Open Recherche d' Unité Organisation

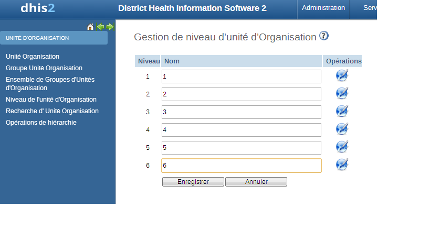click(52, 111)
